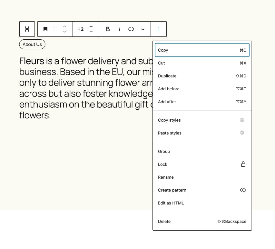Select the parent block icon
The width and height of the screenshot is (275, 249).
click(27, 29)
